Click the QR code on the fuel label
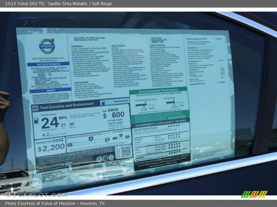 click(x=126, y=151)
